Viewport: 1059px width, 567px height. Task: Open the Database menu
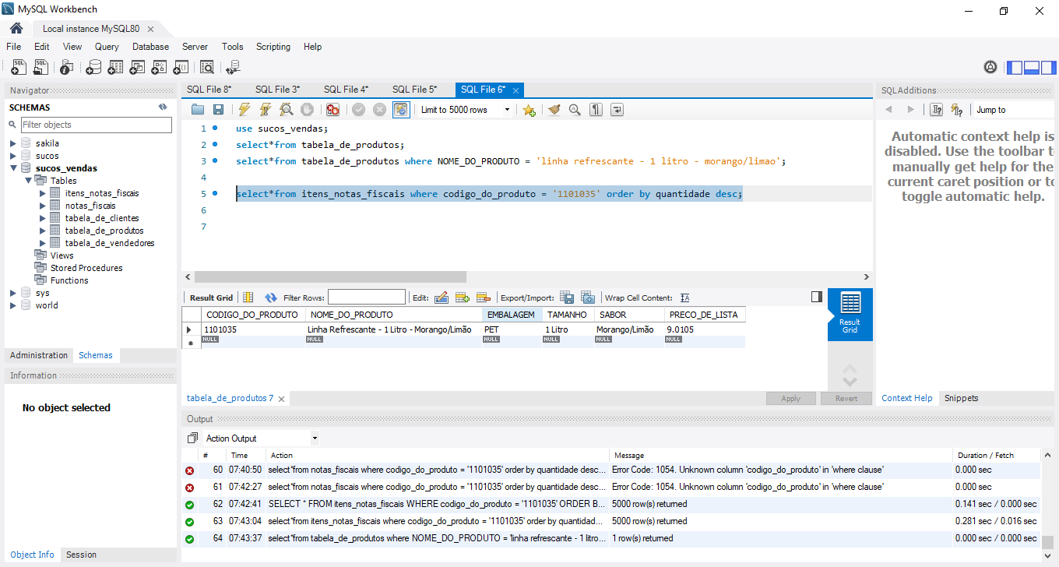coord(150,47)
